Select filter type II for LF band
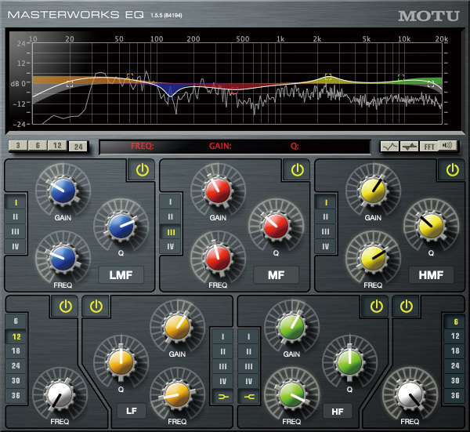The image size is (470, 432). 222,351
